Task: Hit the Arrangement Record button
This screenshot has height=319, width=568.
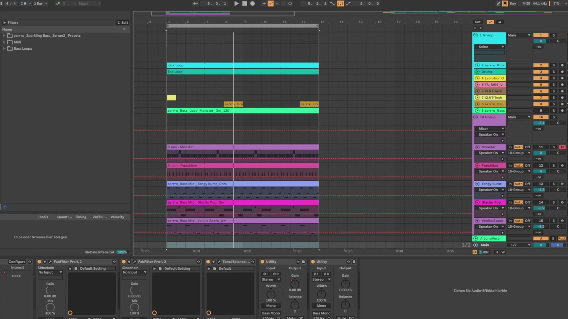Action: tap(252, 4)
